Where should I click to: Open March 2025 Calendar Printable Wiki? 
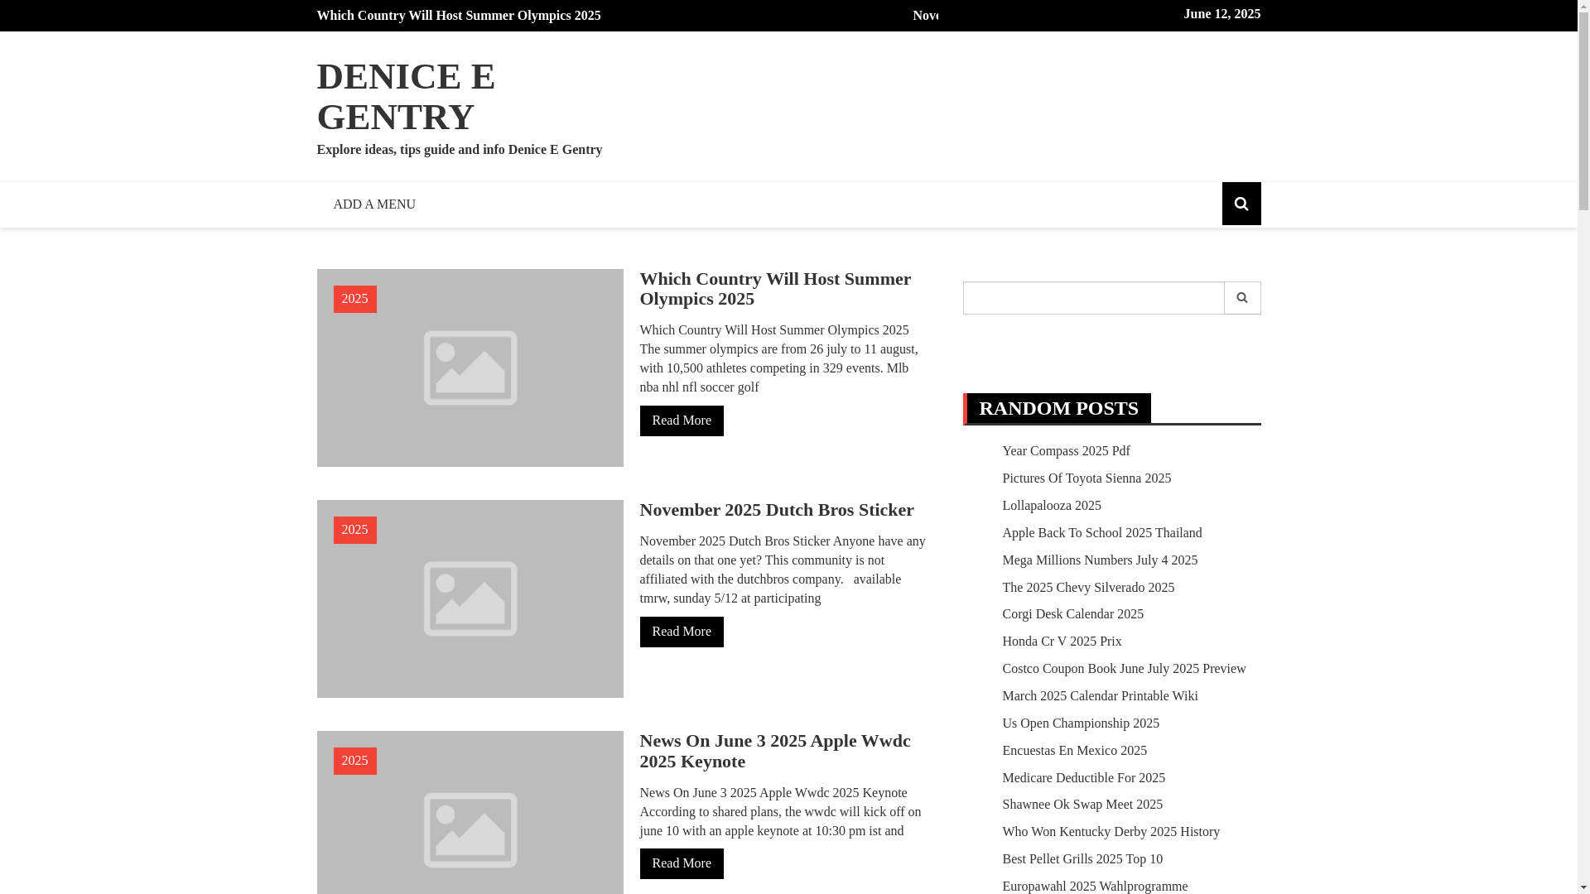[x=1100, y=696]
